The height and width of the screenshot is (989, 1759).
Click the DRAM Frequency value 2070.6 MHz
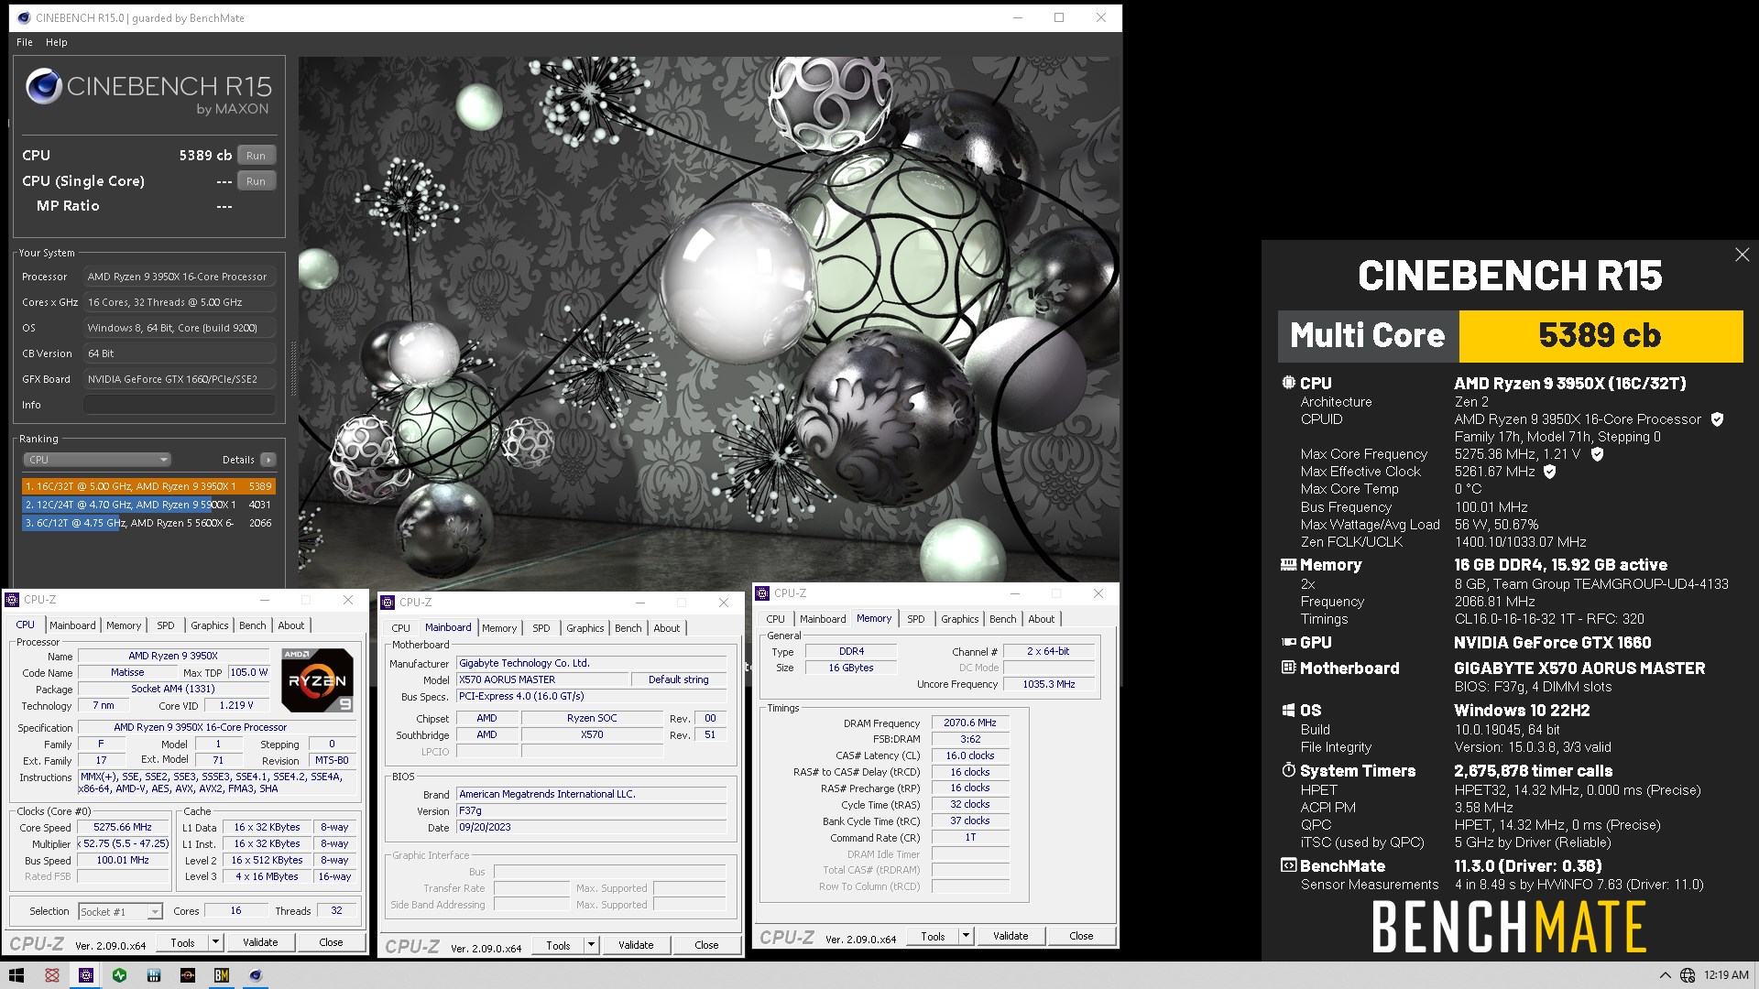click(x=970, y=723)
